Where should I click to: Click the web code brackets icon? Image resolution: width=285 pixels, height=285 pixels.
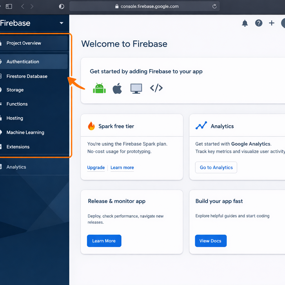coord(156,88)
